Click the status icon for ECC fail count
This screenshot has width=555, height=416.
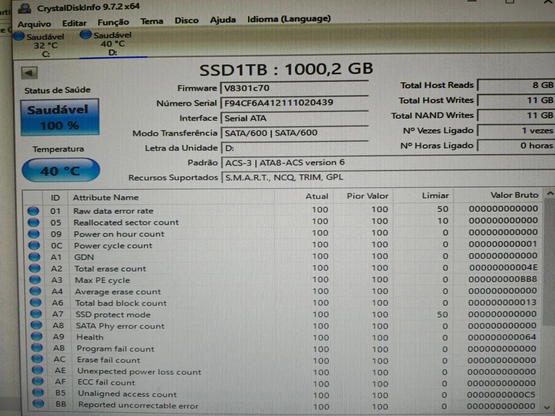[x=38, y=382]
